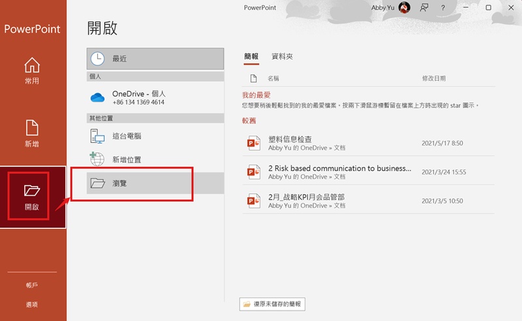Select the 最近 recent location with the clock icon
Image resolution: width=522 pixels, height=321 pixels.
(x=155, y=59)
